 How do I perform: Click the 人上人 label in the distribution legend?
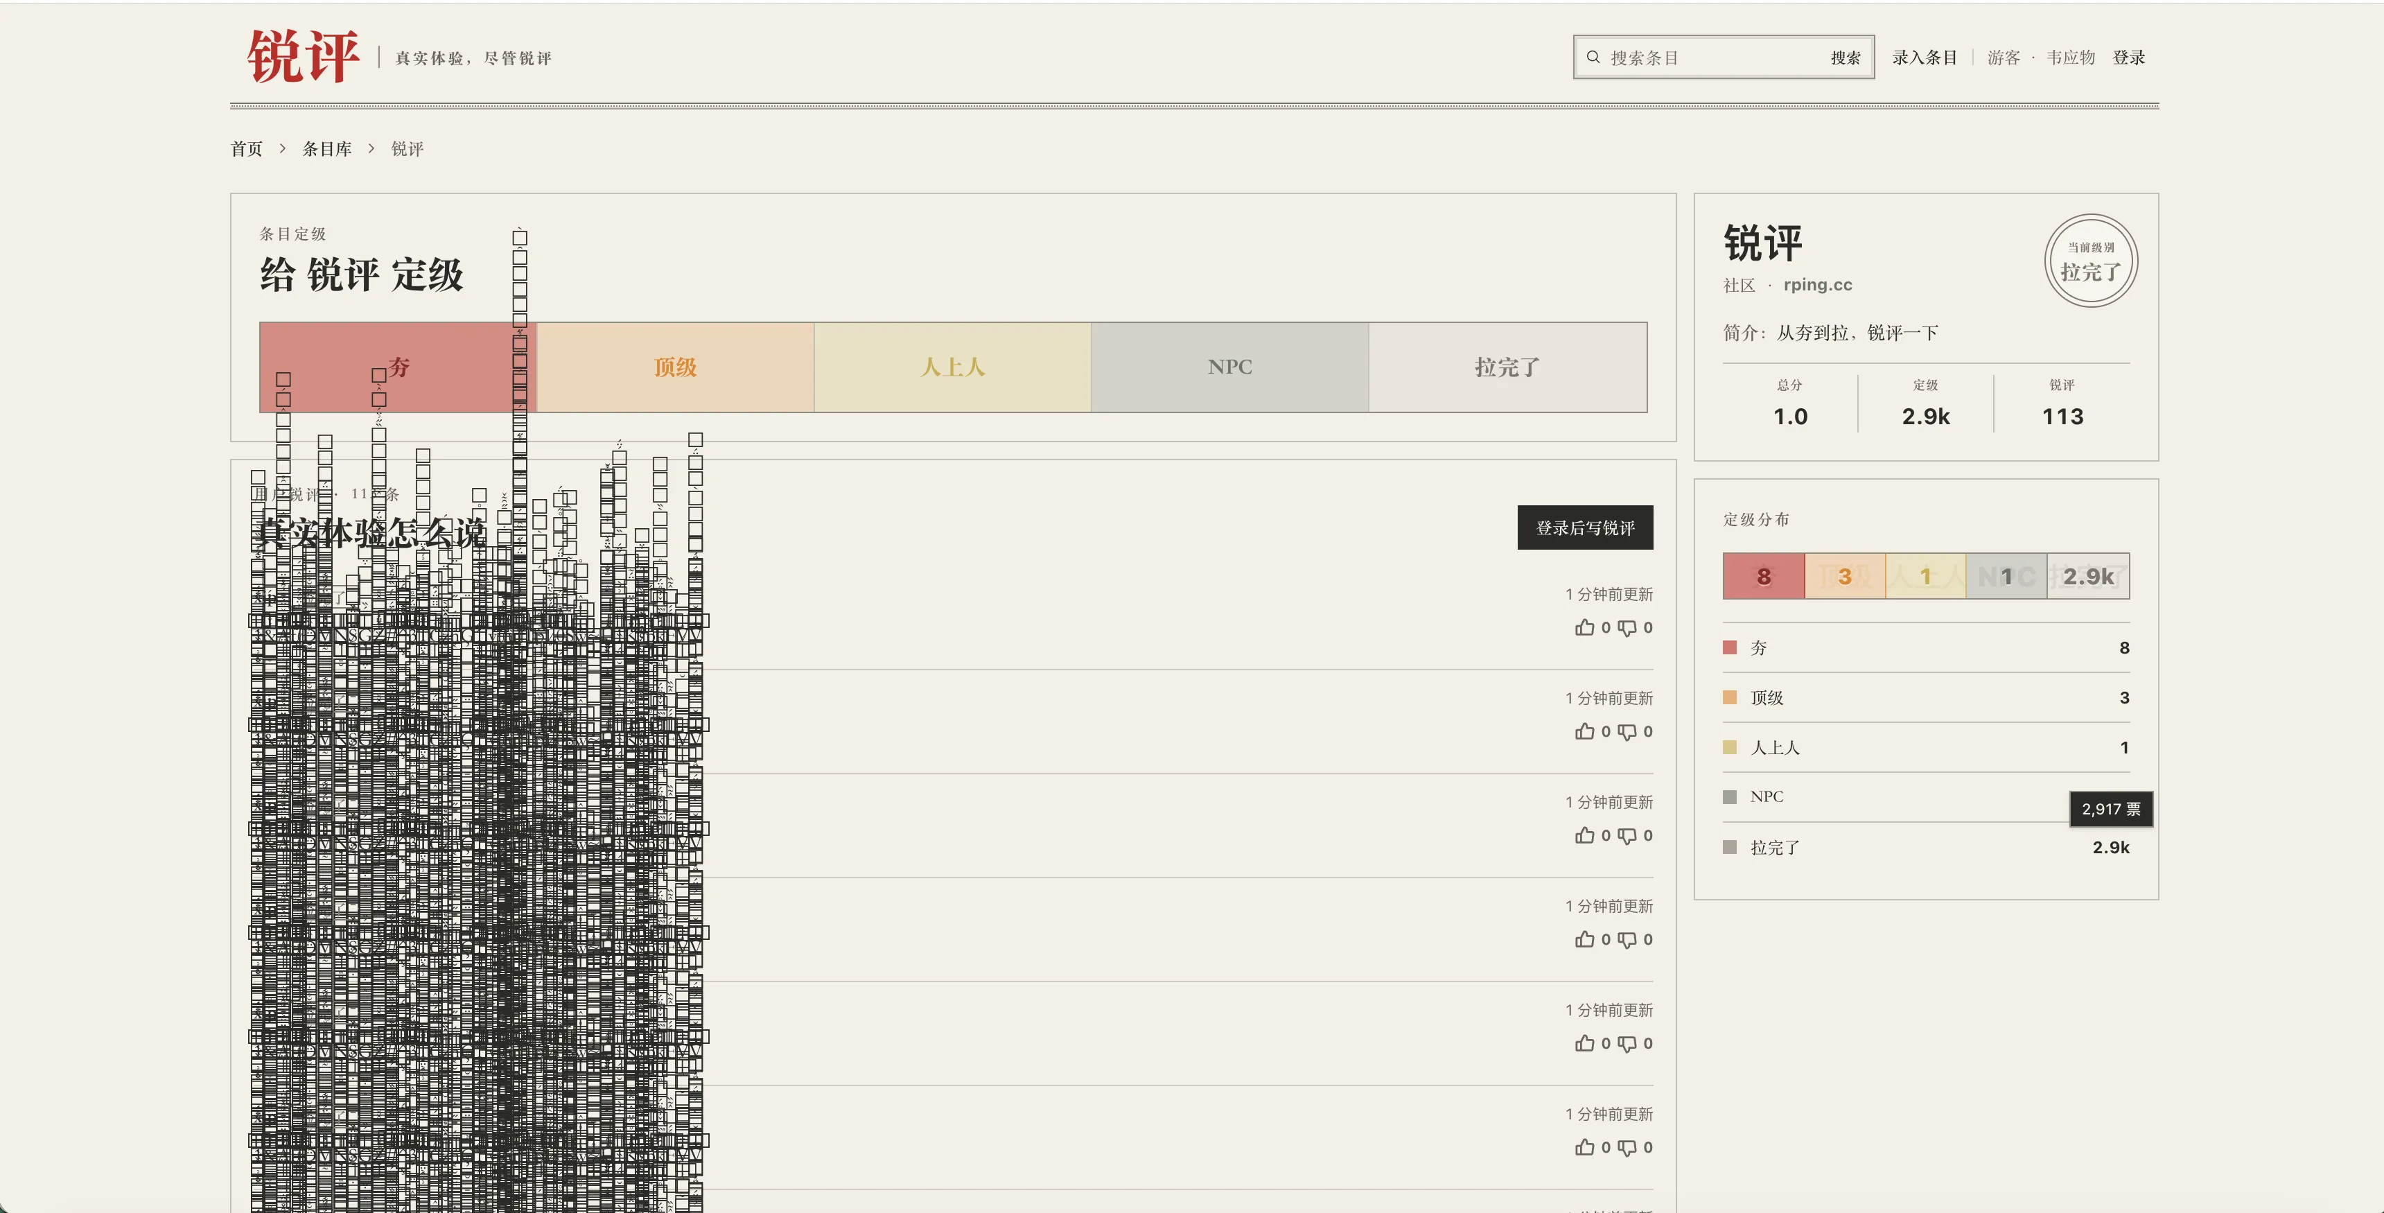[1775, 747]
